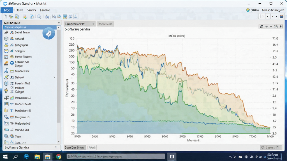Image resolution: width=287 pixels, height=161 pixels.
Task: Open the 'Tom-bilCotegpire' link
Action: [273, 10]
